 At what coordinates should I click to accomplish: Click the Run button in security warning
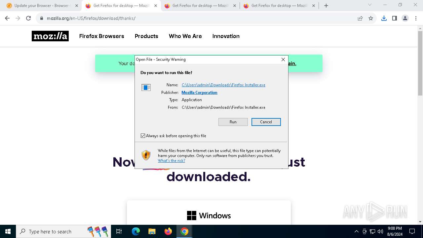click(233, 122)
